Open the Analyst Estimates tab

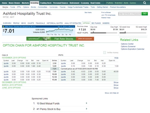[x=73, y=23]
